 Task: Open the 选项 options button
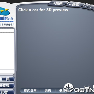75,4
